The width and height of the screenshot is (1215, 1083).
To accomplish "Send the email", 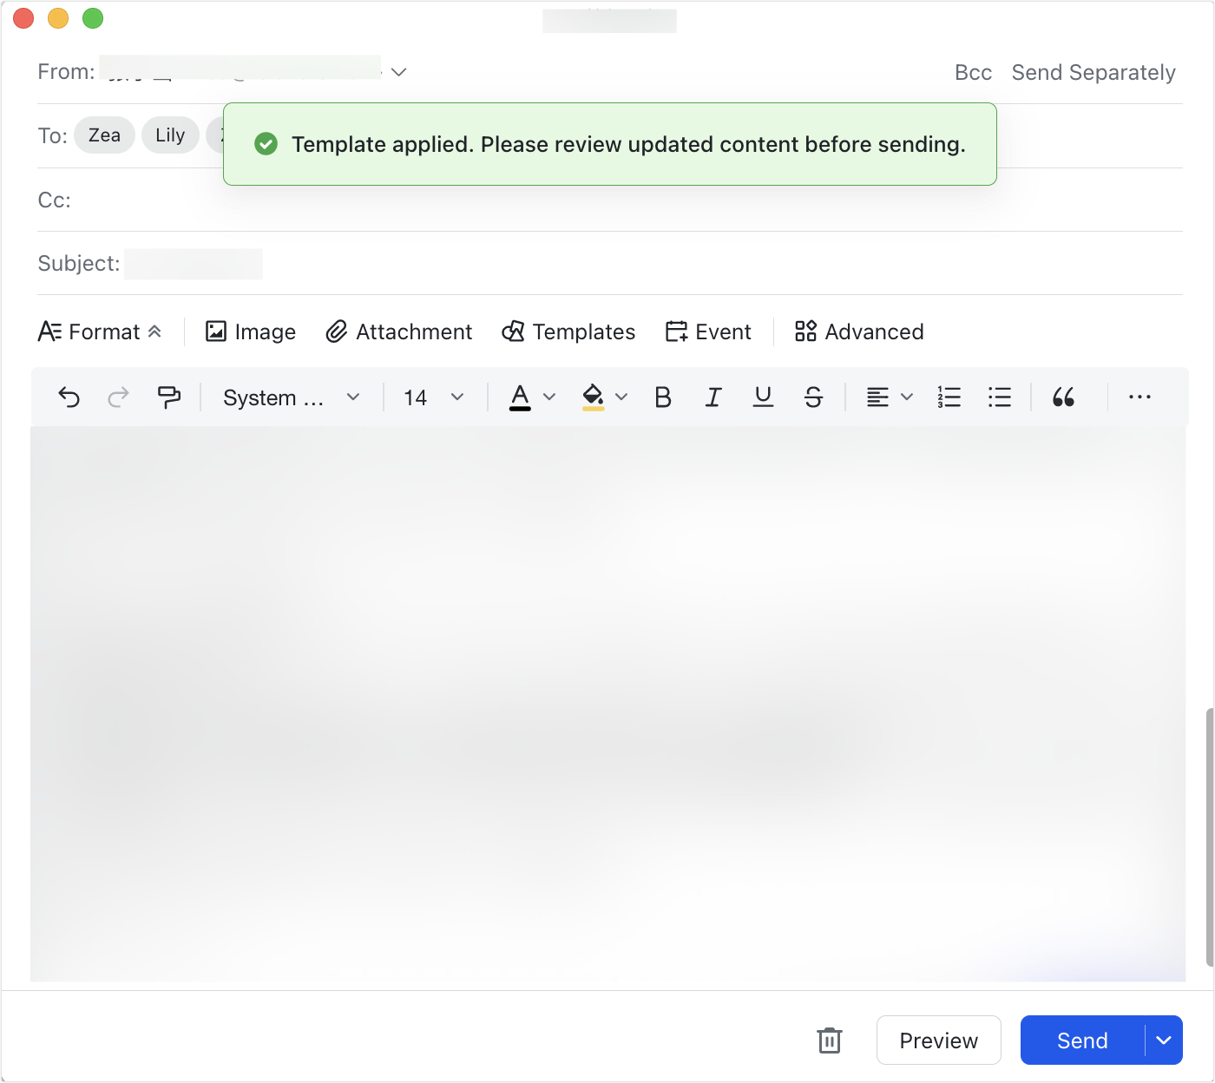I will pyautogui.click(x=1082, y=1040).
